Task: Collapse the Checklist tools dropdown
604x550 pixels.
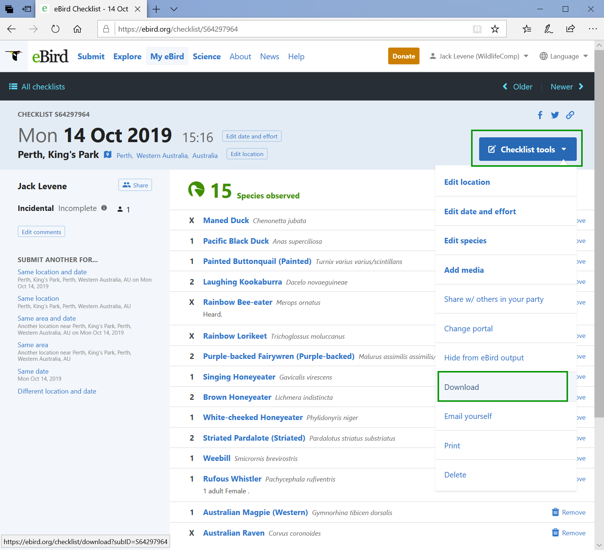Action: pos(528,149)
